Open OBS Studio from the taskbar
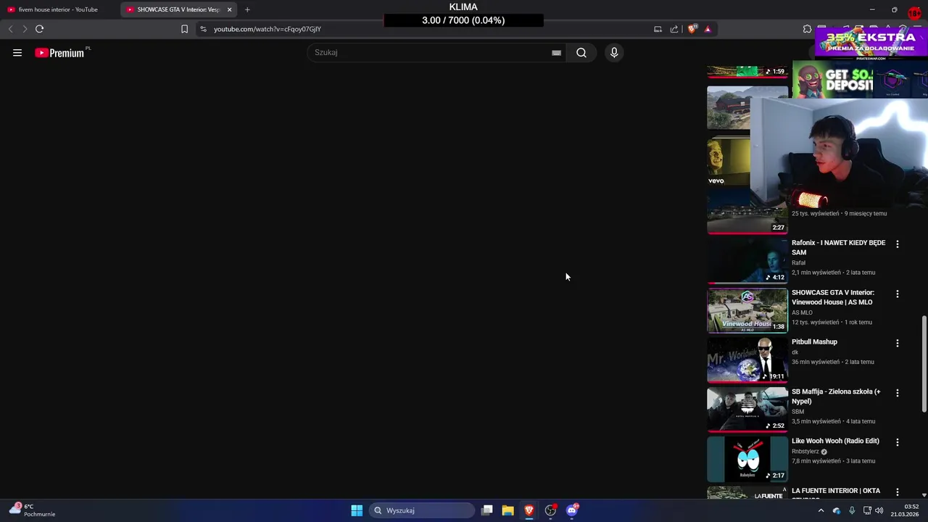This screenshot has height=522, width=928. click(550, 510)
